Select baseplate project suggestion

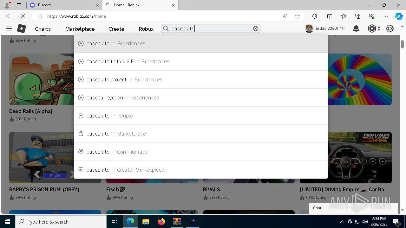[x=201, y=79]
